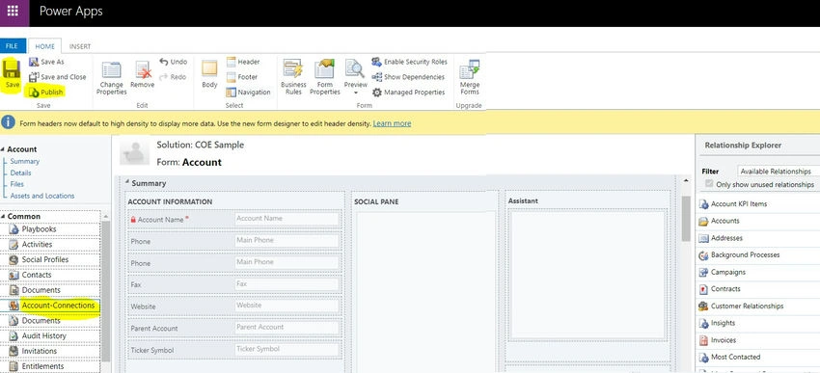
Task: Select Navigation in the ribbon
Action: pyautogui.click(x=248, y=92)
